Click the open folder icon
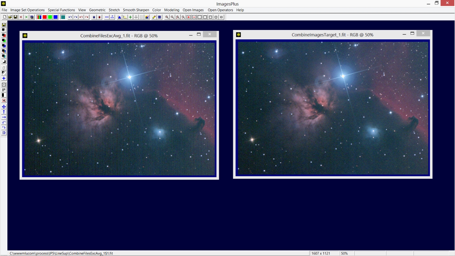455x256 pixels. [x=10, y=17]
